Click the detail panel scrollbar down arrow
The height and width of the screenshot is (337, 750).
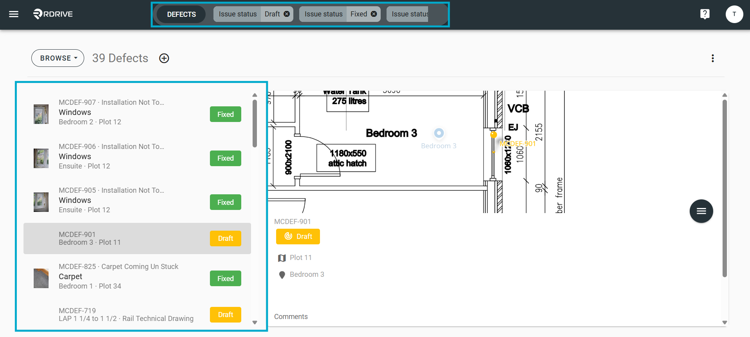(x=725, y=323)
